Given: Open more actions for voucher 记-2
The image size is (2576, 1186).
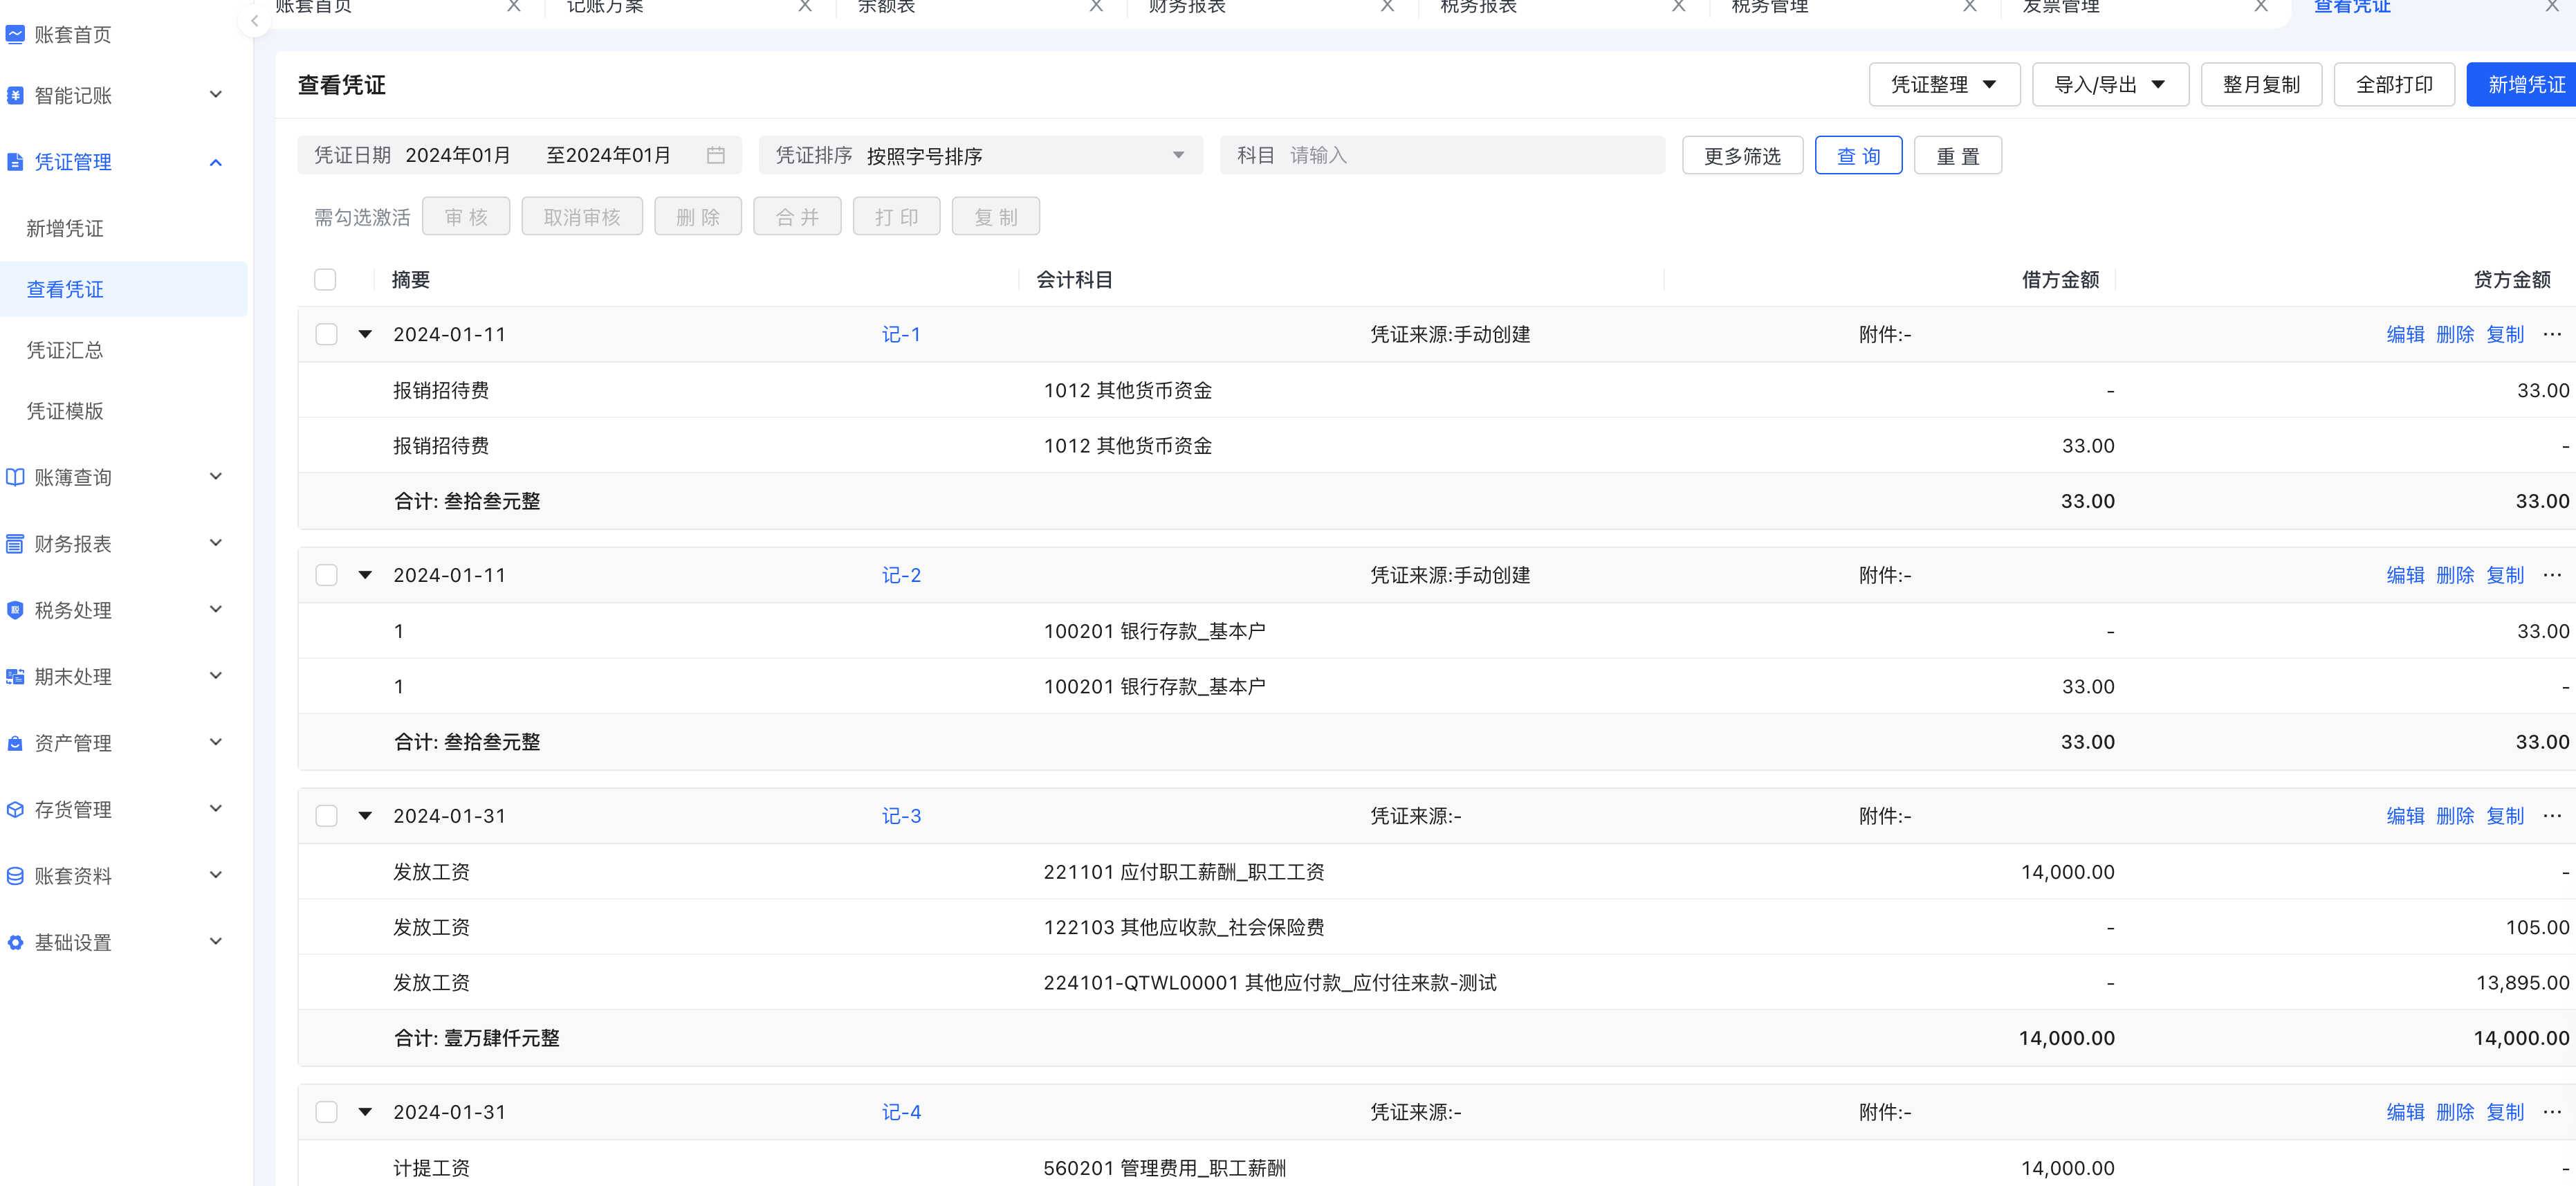Looking at the screenshot, I should coord(2552,575).
